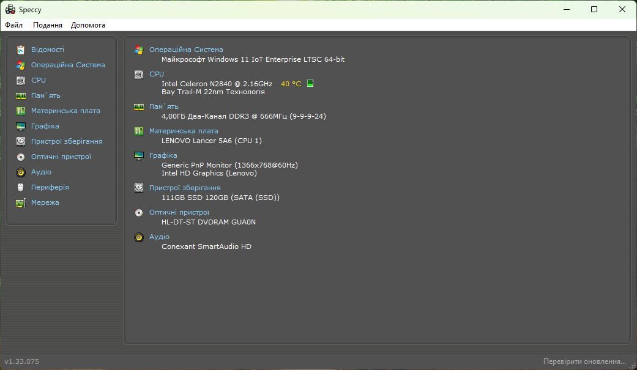The image size is (637, 370).
Task: Click the RAM stick icon beside sidebar Пам`ять
Action: (21, 96)
